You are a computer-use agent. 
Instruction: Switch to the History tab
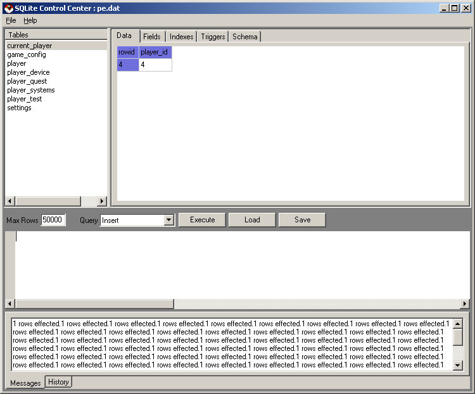click(58, 382)
